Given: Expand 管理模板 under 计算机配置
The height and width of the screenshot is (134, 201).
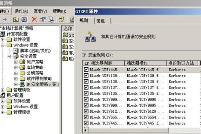Looking at the screenshot, I should pos(2,90).
